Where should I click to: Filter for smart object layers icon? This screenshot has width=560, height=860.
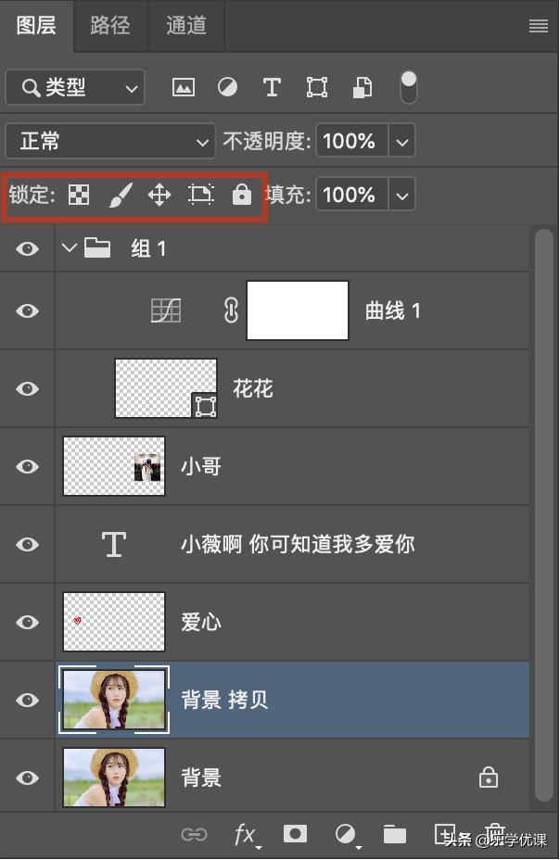point(362,87)
